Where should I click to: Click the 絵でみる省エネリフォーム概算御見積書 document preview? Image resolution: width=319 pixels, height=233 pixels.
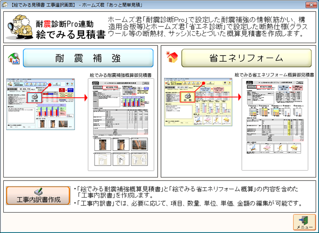click(x=275, y=124)
